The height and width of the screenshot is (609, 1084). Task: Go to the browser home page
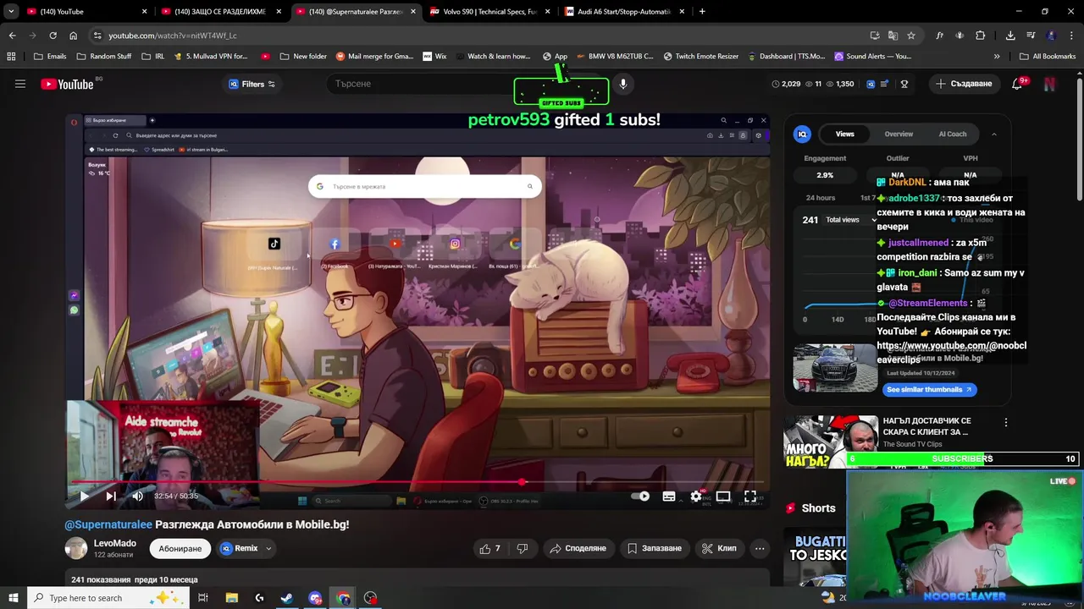click(x=73, y=36)
